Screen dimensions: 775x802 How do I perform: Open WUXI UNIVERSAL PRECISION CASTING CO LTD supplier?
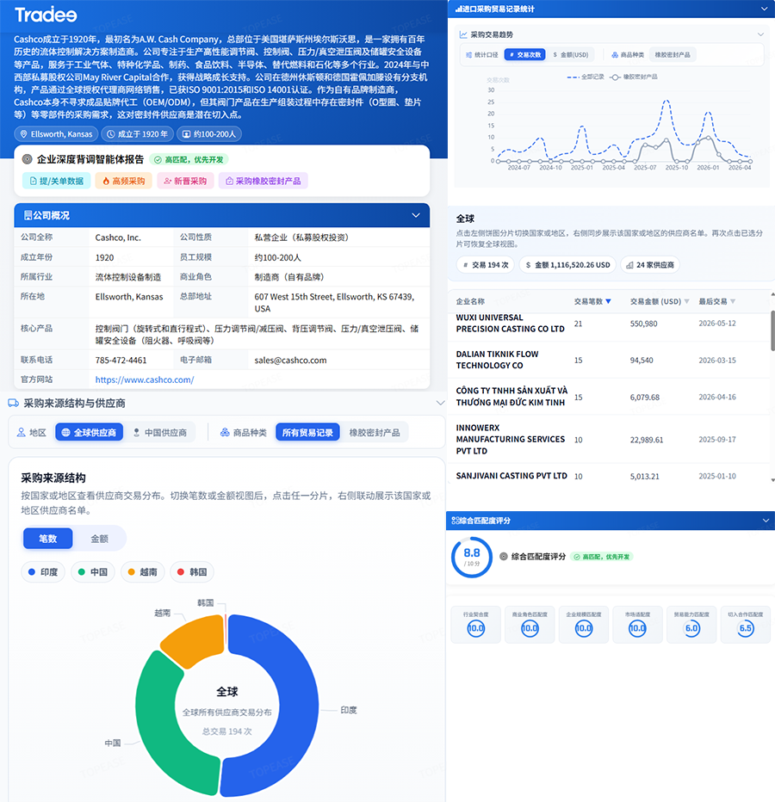tap(511, 324)
